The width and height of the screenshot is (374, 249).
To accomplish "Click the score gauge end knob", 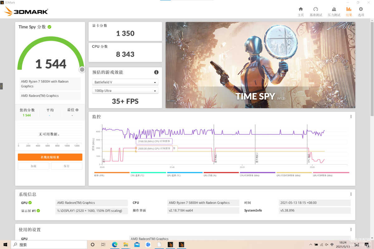I will [x=82, y=69].
